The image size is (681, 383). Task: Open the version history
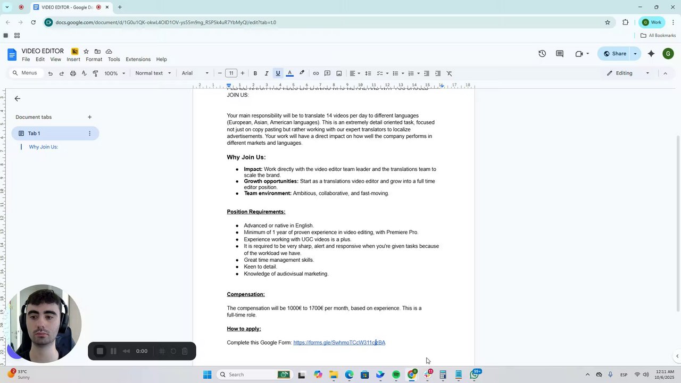pyautogui.click(x=542, y=54)
